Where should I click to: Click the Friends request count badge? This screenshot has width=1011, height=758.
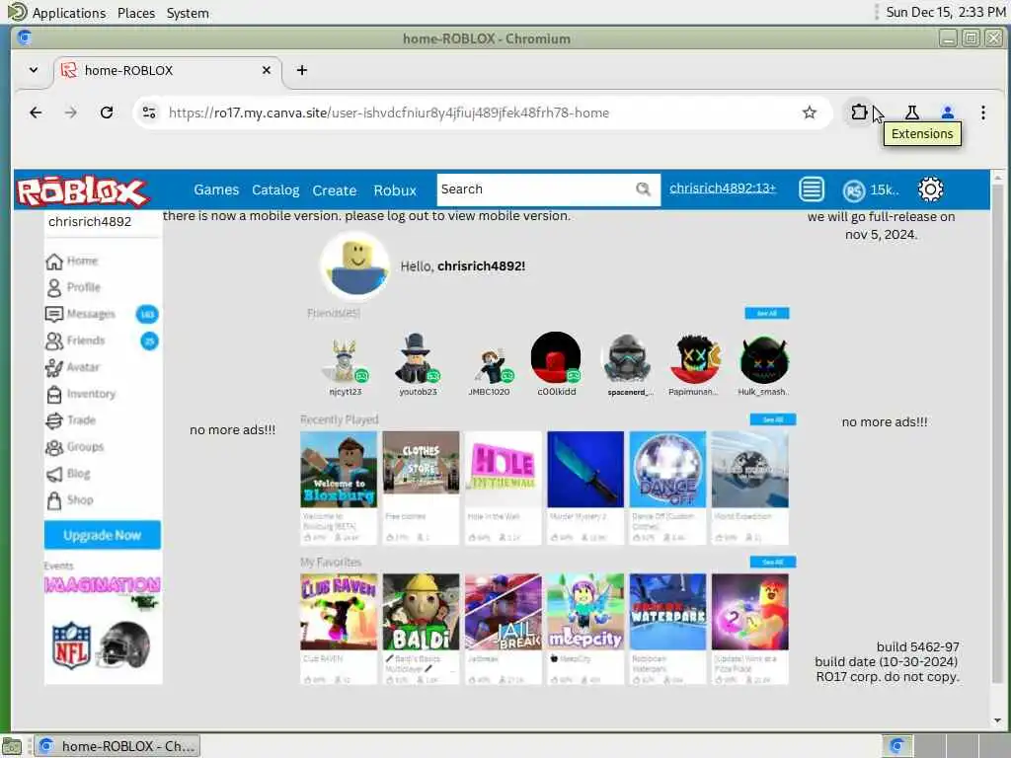click(149, 341)
